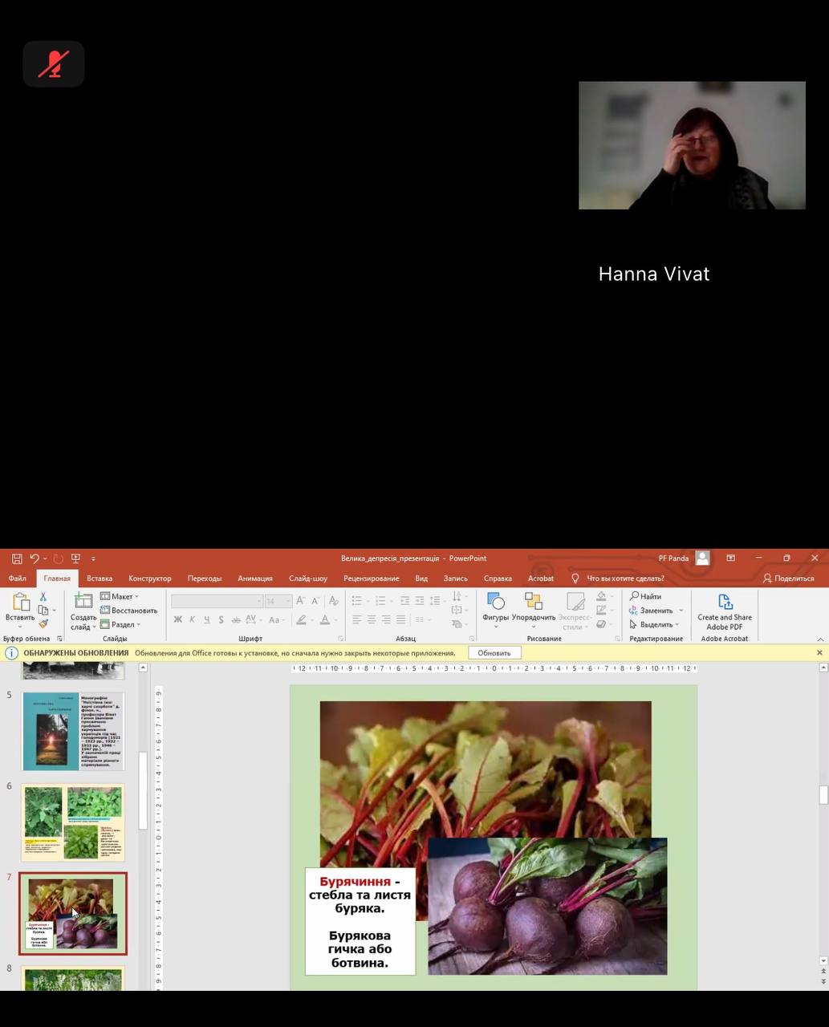The image size is (829, 1027).
Task: Open the Shapes (Фигуры) gallery
Action: point(495,607)
